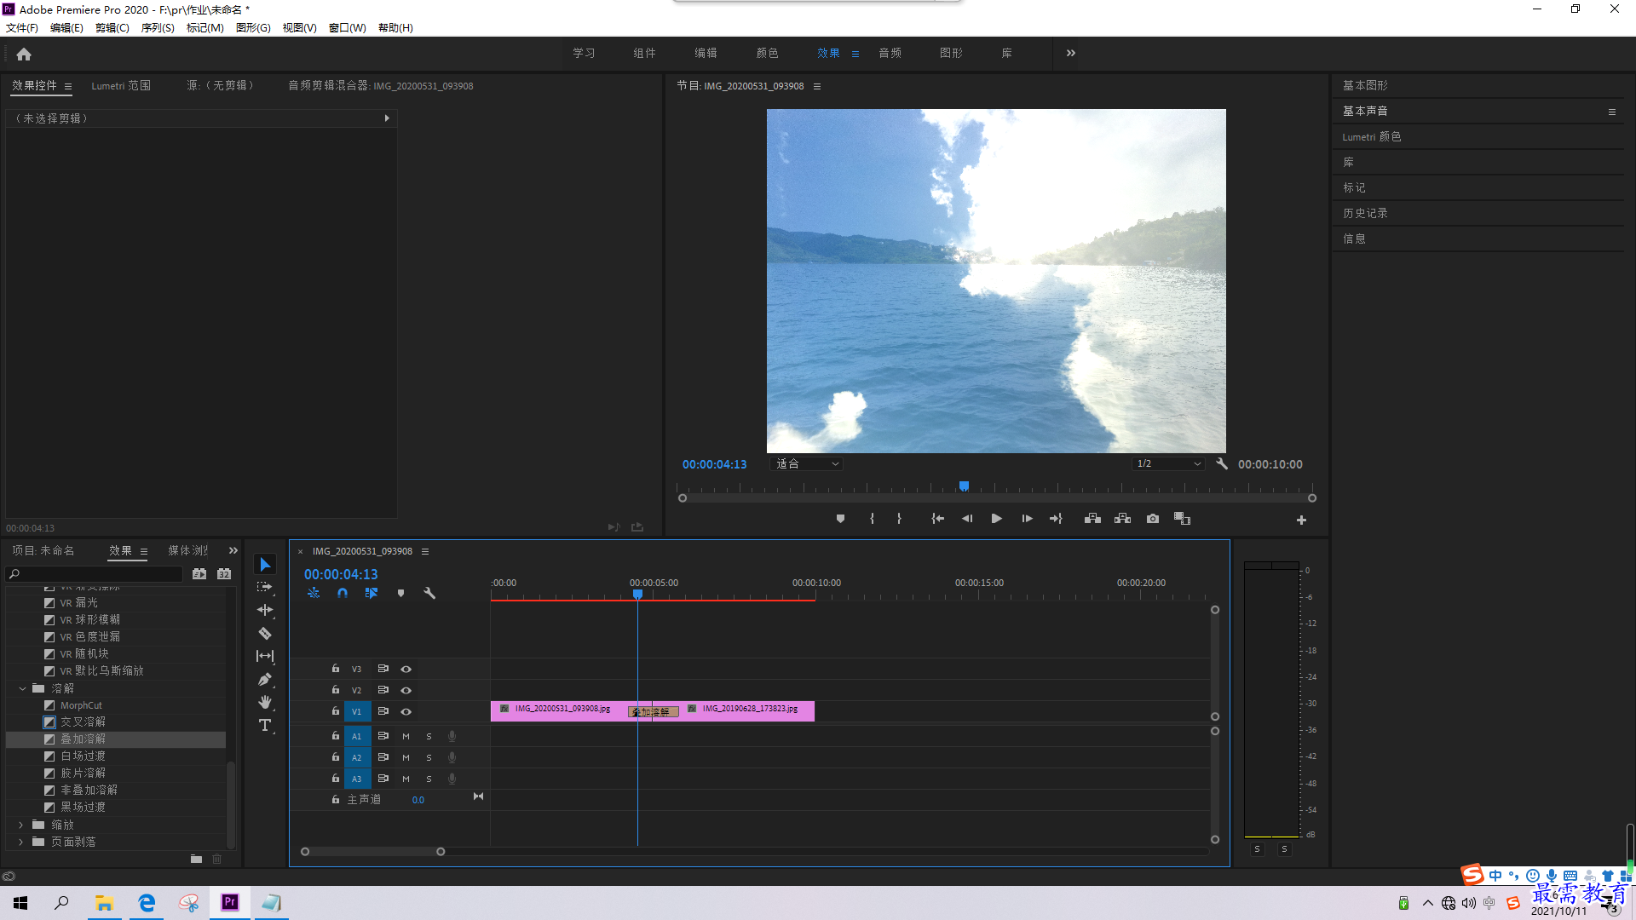Screen dimensions: 1636x920
Task: Select the 黑场过渡 transition
Action: 83,808
